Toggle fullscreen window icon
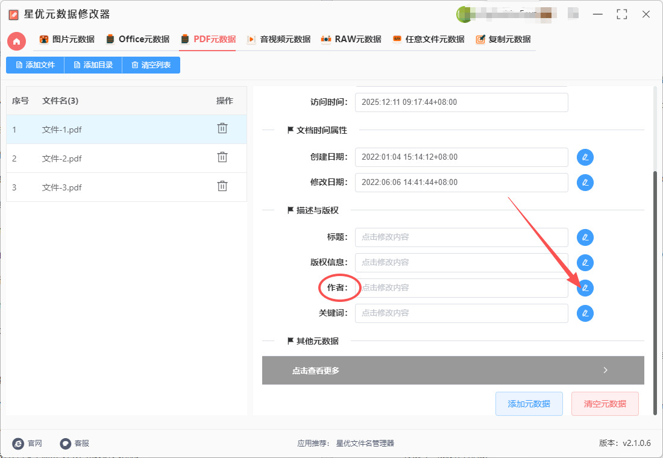This screenshot has width=663, height=458. pos(621,14)
